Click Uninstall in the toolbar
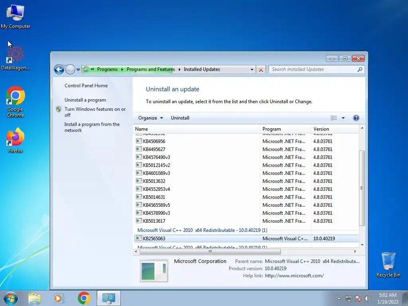This screenshot has width=408, height=306. [180, 118]
